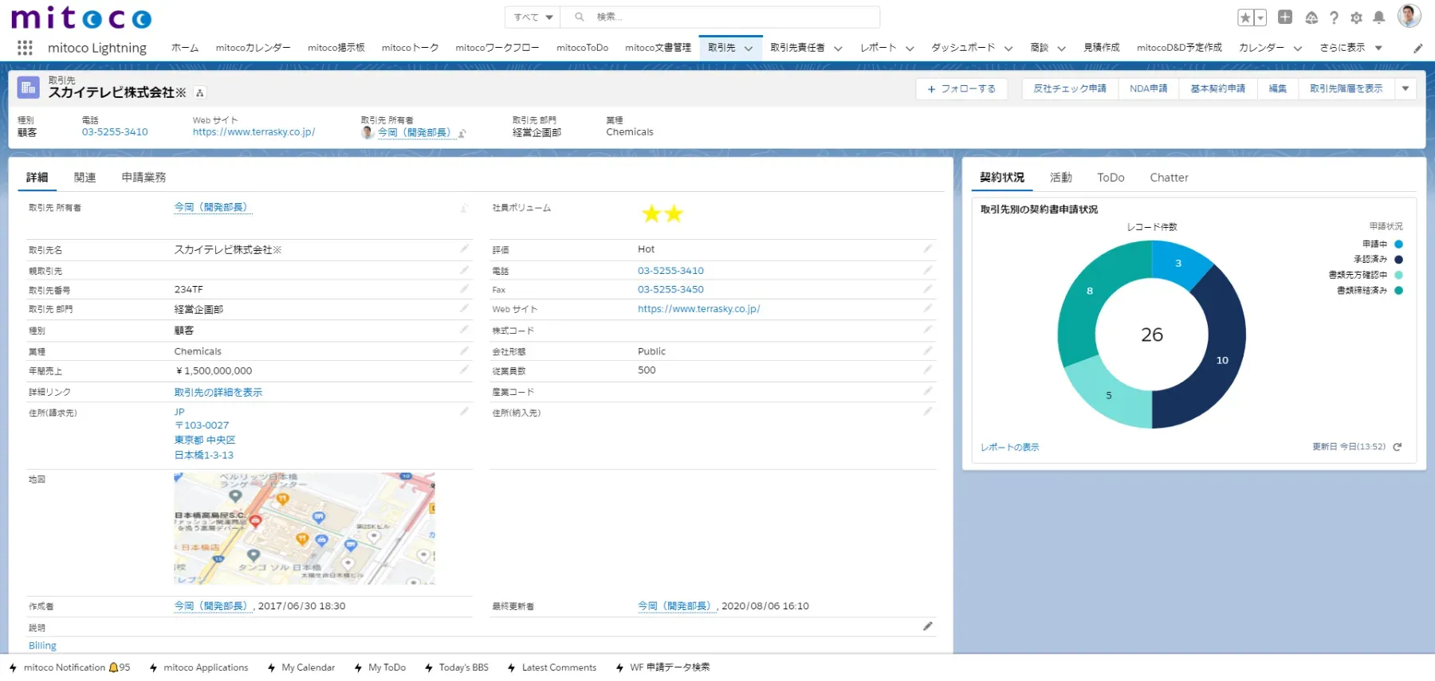Open the Setup gear icon
1435x681 pixels.
point(1356,18)
